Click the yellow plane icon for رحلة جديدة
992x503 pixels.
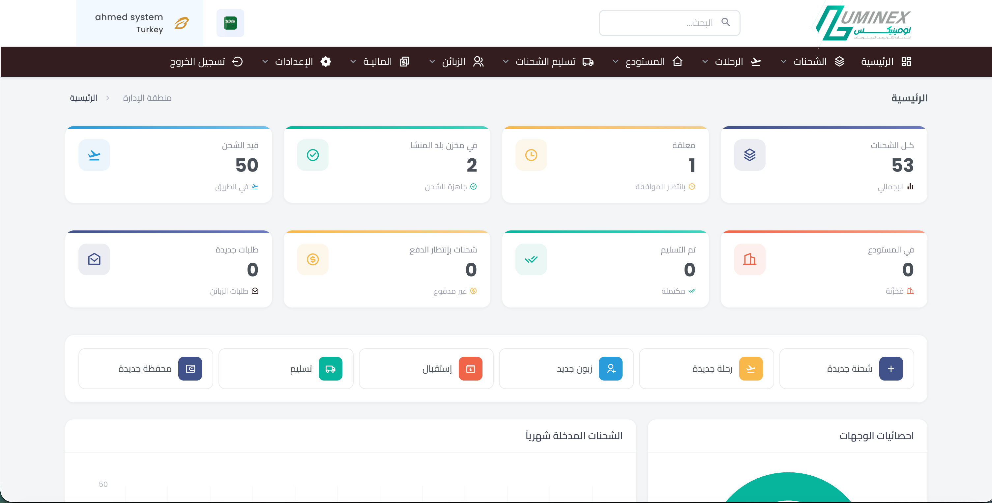(x=750, y=369)
